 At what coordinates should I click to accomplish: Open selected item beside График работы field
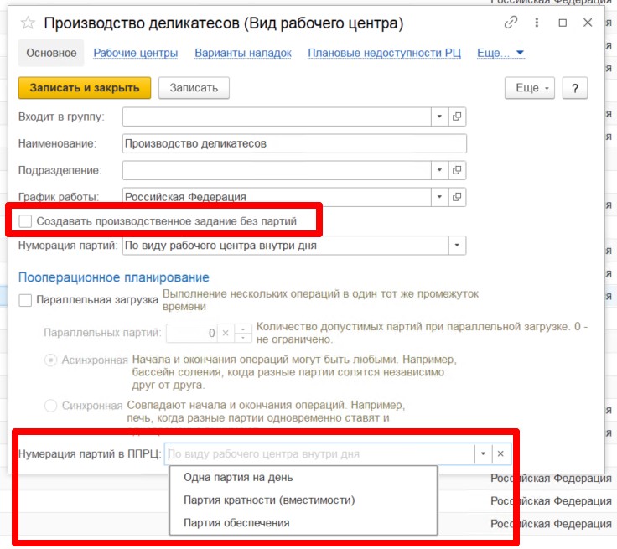click(458, 197)
